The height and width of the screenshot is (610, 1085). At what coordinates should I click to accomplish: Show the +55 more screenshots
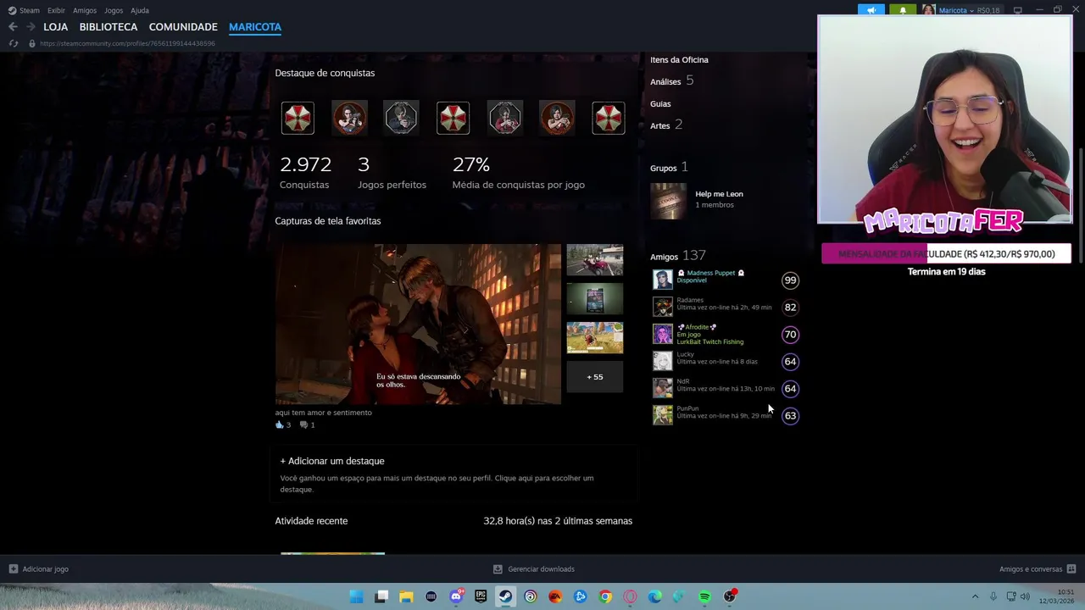point(594,376)
